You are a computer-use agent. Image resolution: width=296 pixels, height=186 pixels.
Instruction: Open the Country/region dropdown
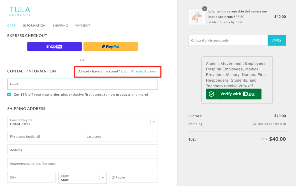click(x=82, y=122)
